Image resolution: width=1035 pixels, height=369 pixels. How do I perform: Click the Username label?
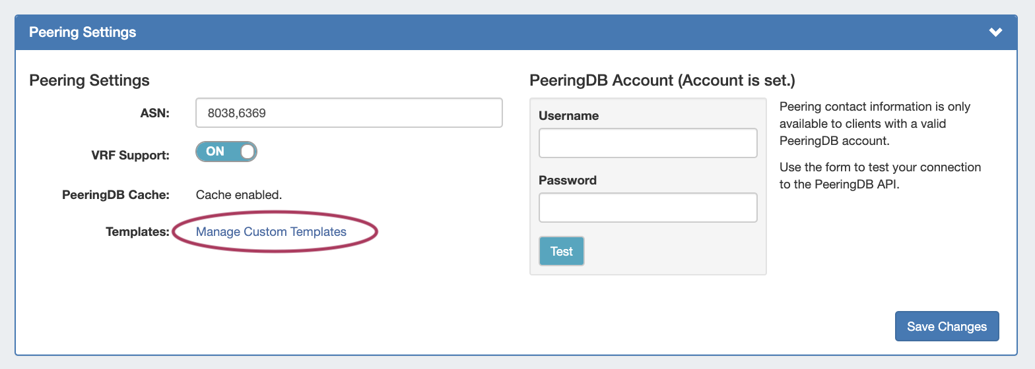(x=568, y=116)
